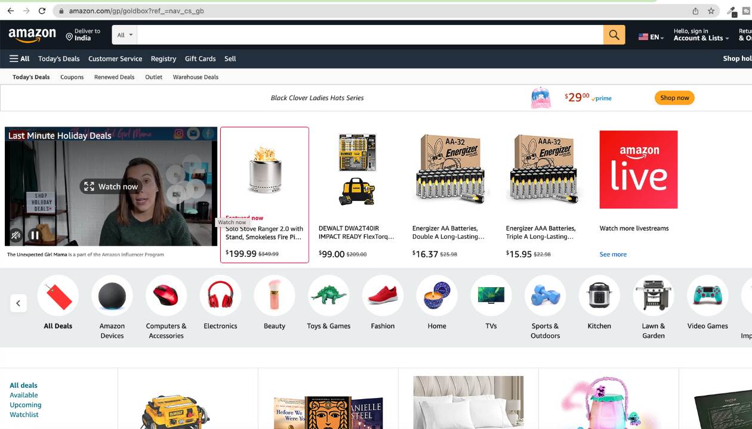Reload the page with the refresh icon

42,11
